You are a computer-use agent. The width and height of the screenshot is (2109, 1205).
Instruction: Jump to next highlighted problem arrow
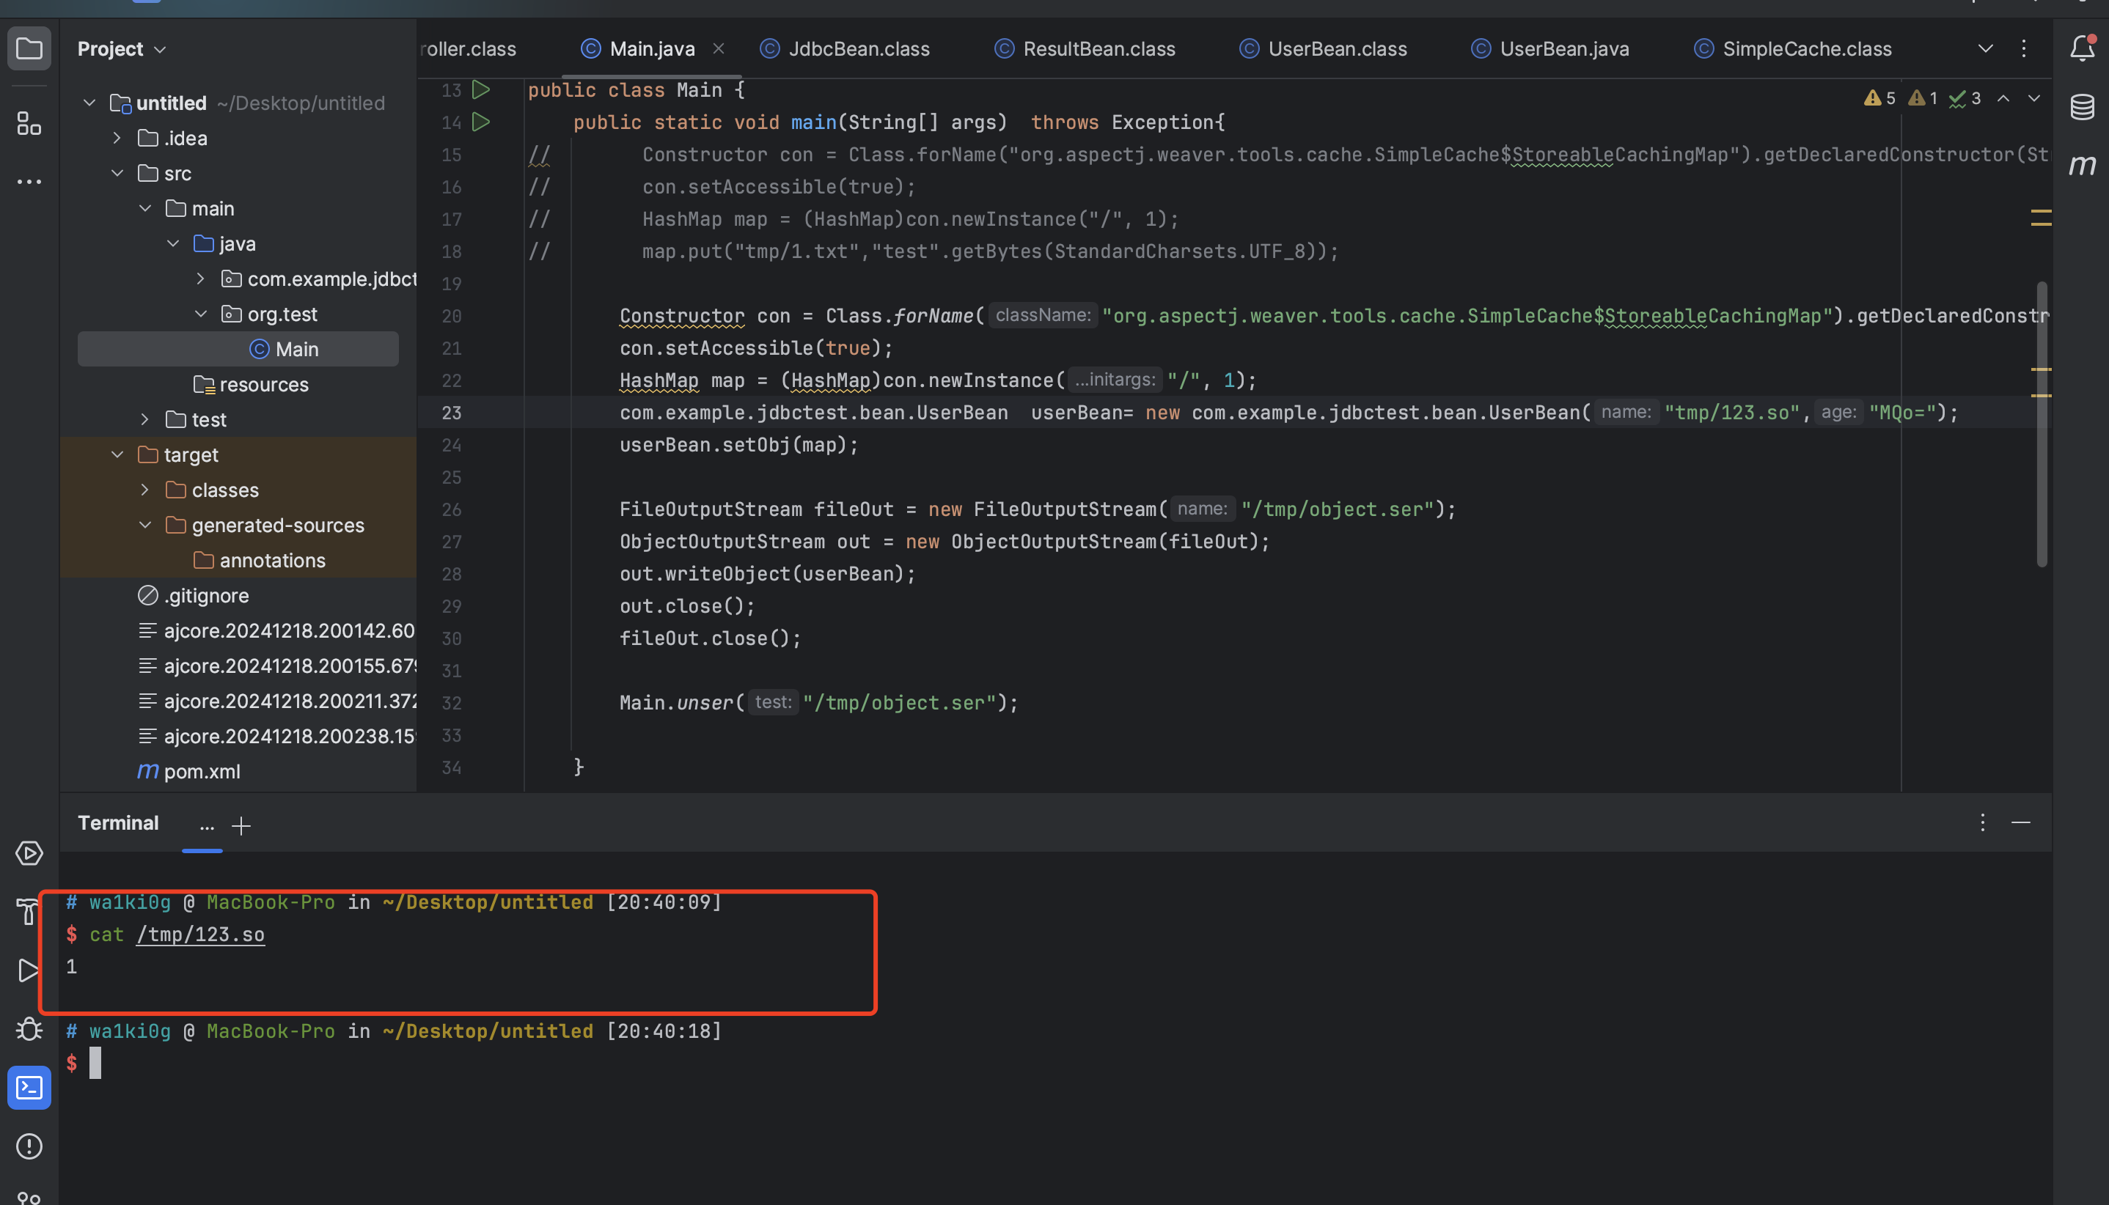click(2033, 98)
